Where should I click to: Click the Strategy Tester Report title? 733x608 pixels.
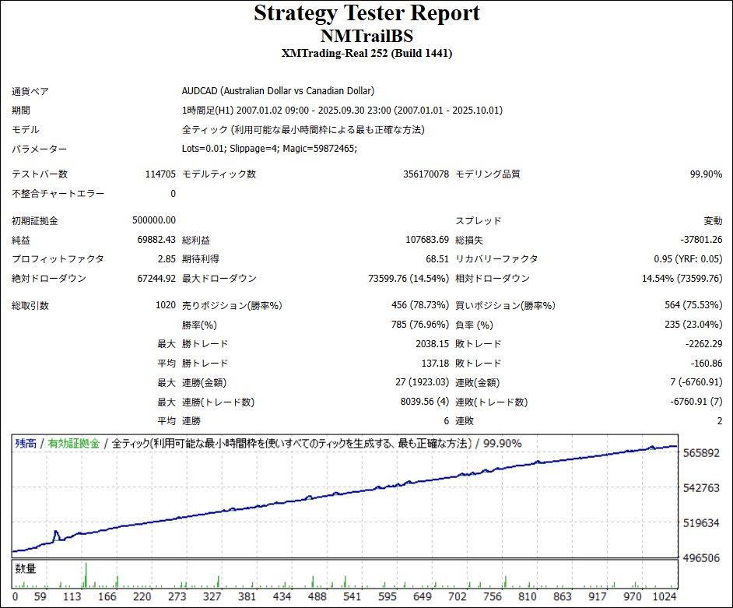tap(366, 13)
